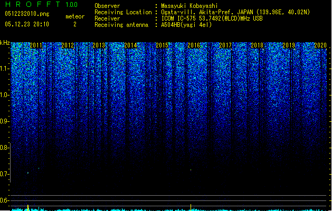
Task: Click the 2016 time marker
Action: pos(194,45)
